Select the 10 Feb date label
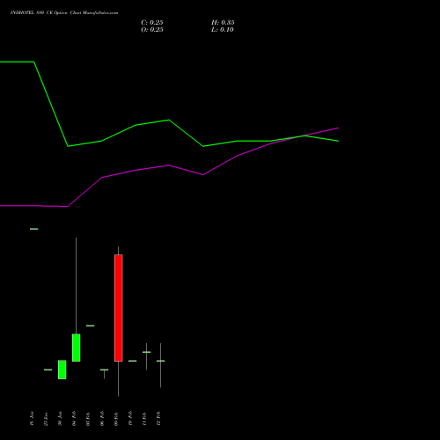The width and height of the screenshot is (440, 440). [x=130, y=419]
